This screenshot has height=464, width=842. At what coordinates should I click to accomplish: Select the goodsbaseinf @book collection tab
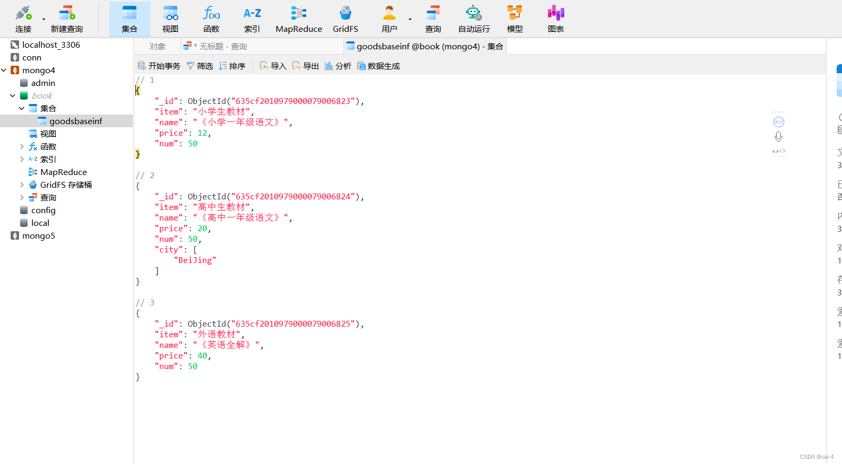(x=425, y=47)
